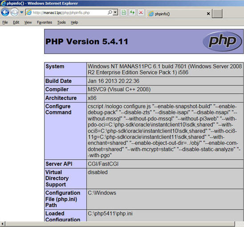Close the phpinfo() tab
The width and height of the screenshot is (244, 227).
[208, 14]
